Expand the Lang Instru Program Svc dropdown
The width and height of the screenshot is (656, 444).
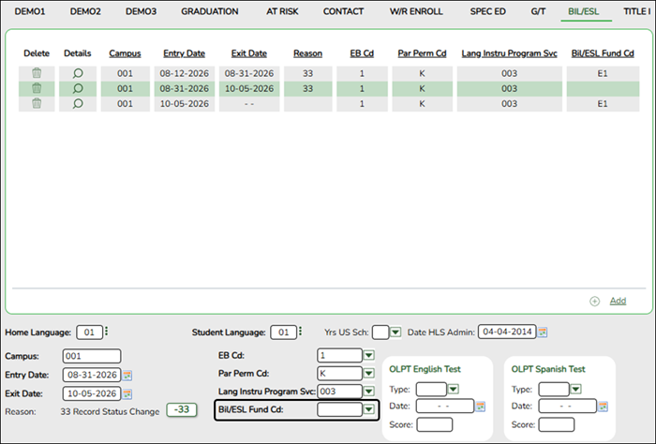click(368, 392)
